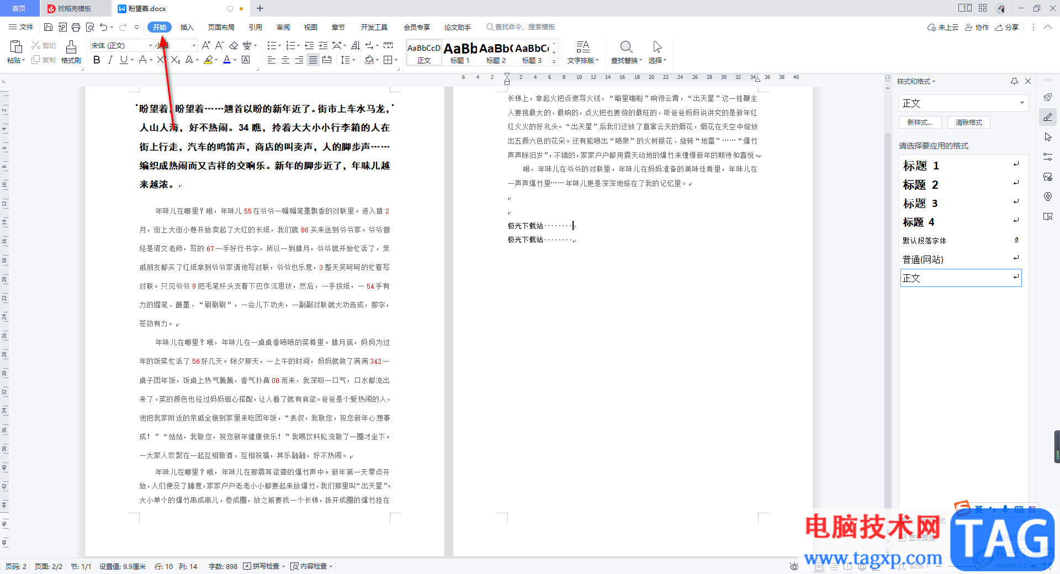Expand the styles gallery more arrow

pos(554,61)
